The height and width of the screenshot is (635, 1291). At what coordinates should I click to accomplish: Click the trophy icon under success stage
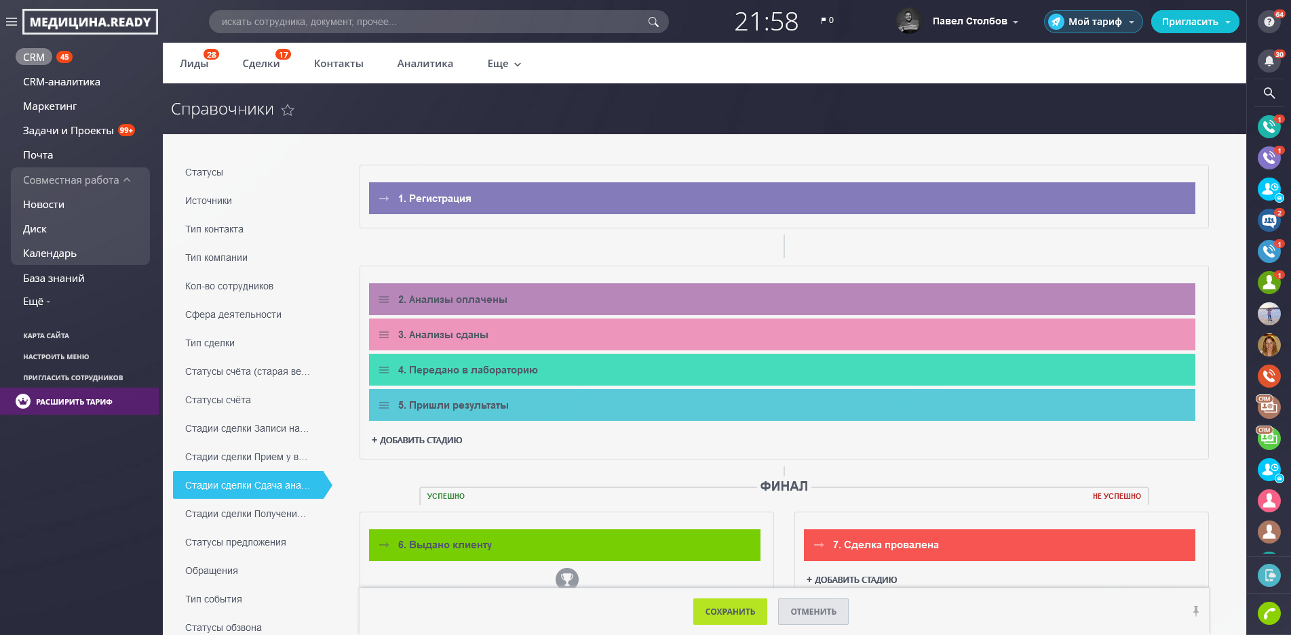coord(566,579)
